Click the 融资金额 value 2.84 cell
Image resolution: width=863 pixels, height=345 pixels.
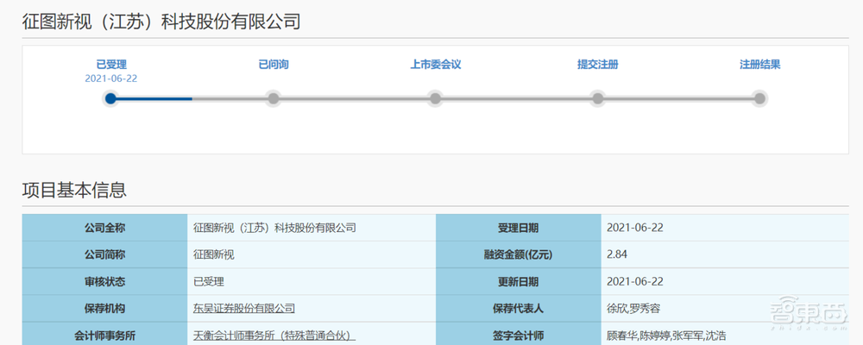(616, 254)
